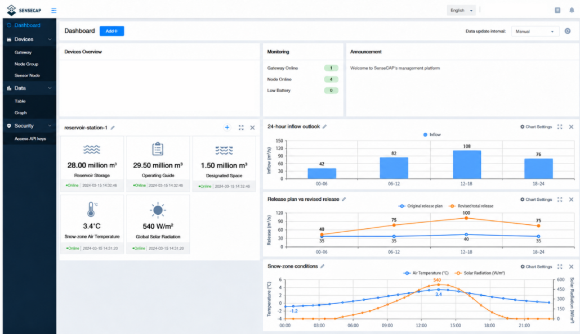
Task: Edit Release plan vs revised release title
Action: coord(343,199)
